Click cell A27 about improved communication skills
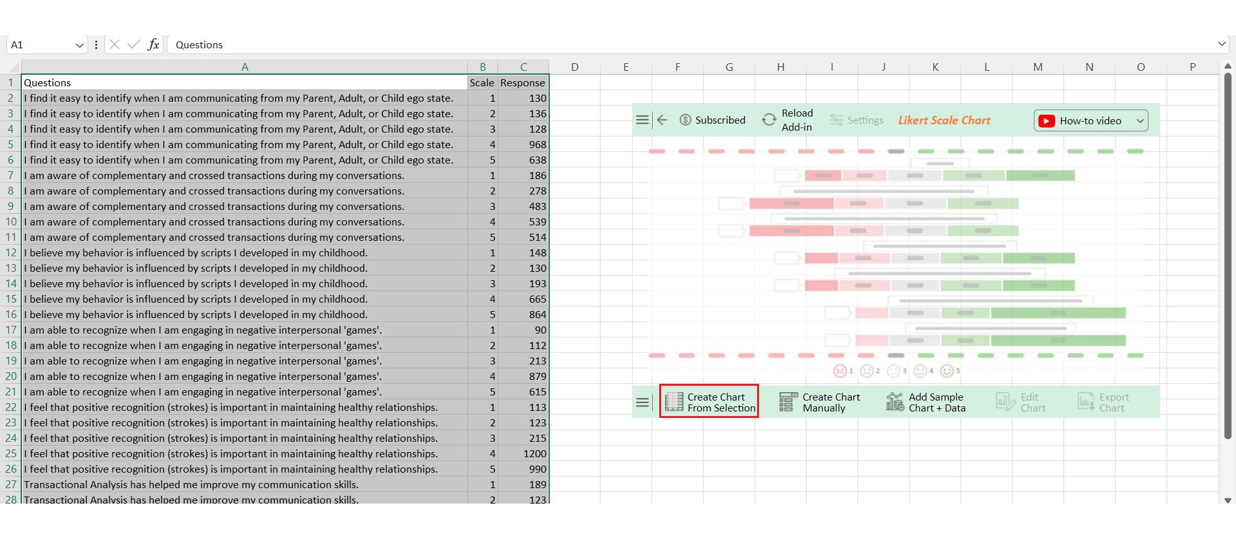Image resolution: width=1236 pixels, height=539 pixels. tap(245, 484)
